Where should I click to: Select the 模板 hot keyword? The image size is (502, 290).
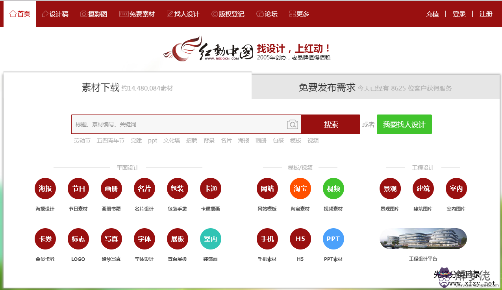tap(296, 140)
